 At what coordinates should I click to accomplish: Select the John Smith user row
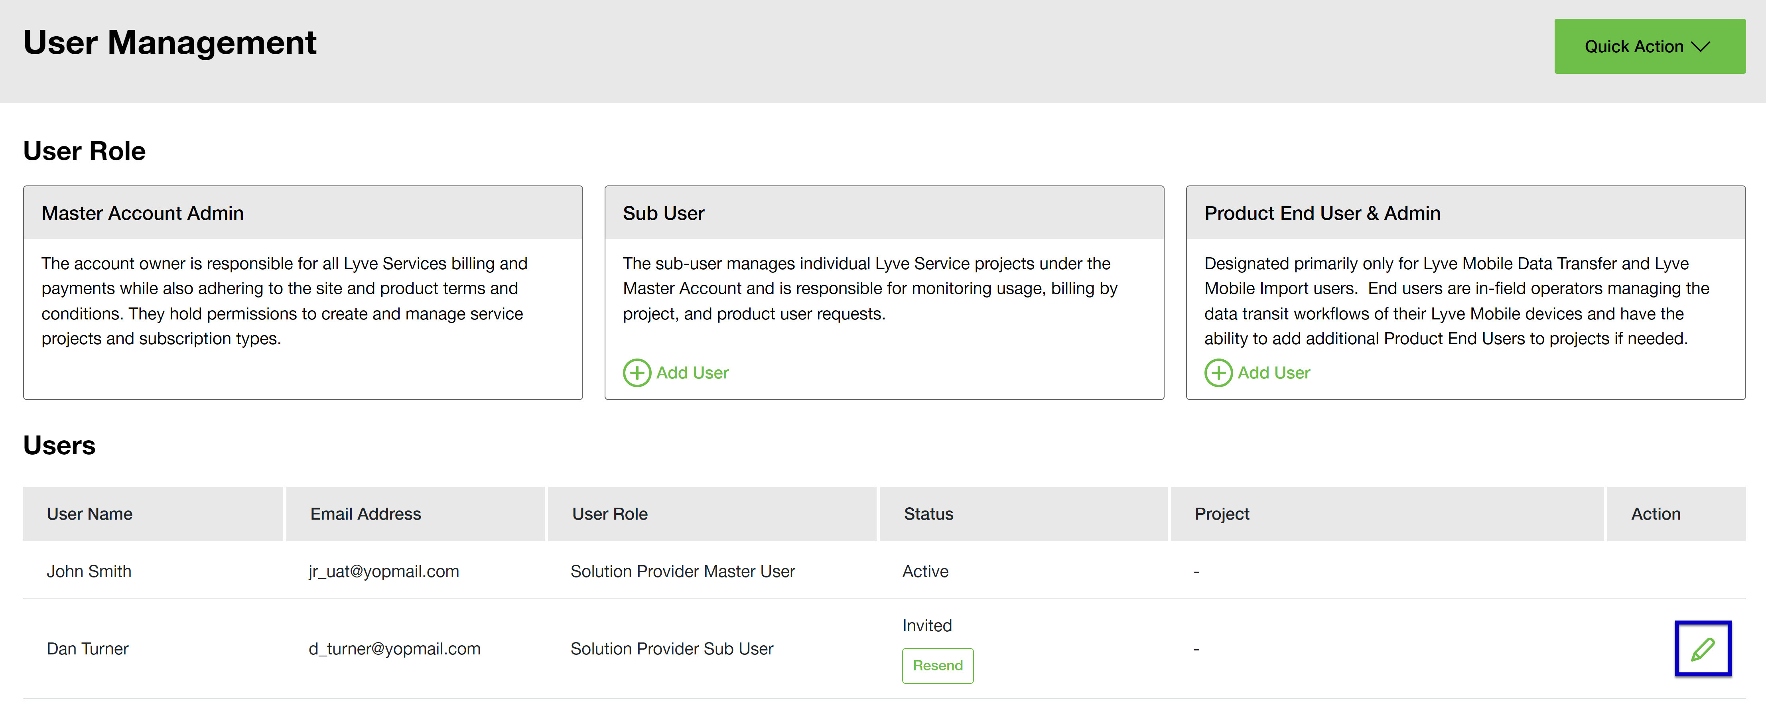(89, 571)
